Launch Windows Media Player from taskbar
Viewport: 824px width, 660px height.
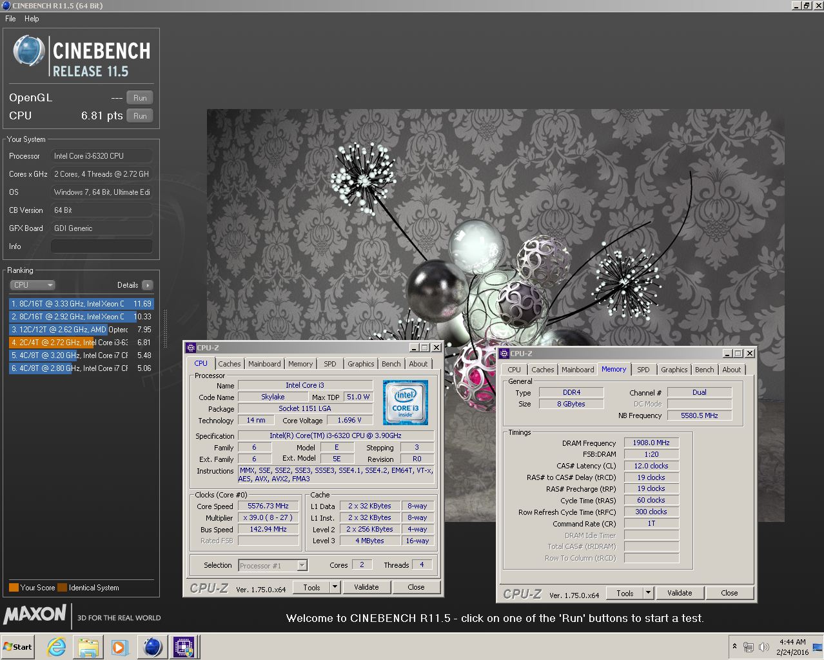(119, 647)
